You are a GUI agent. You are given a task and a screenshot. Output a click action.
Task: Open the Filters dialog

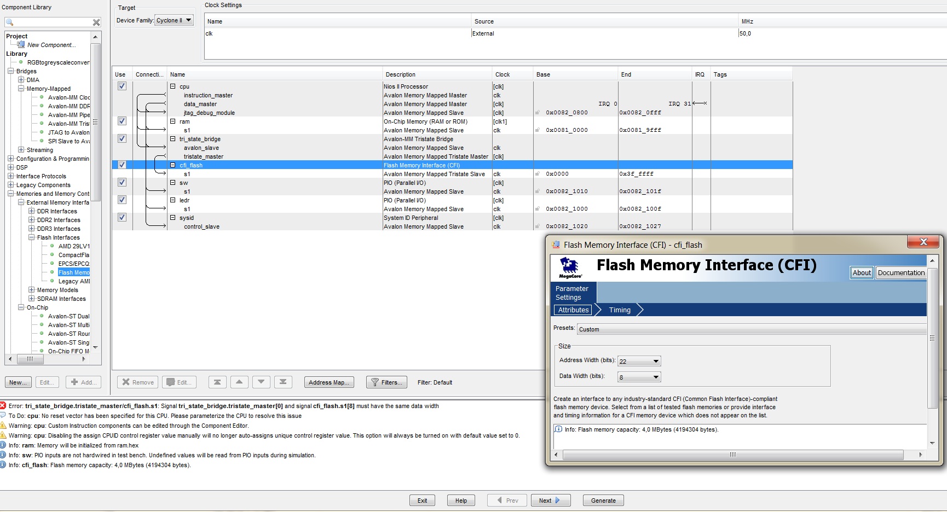click(x=387, y=382)
